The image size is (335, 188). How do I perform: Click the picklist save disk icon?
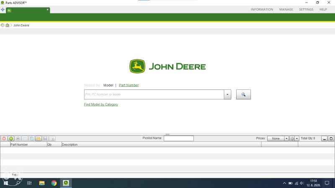coord(45,138)
